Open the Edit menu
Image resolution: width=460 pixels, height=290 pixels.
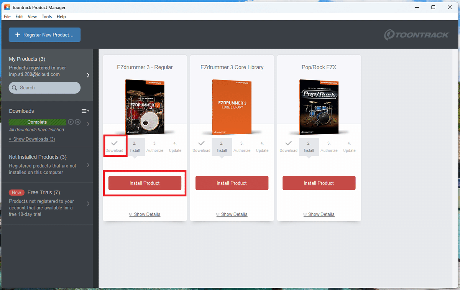pos(19,16)
